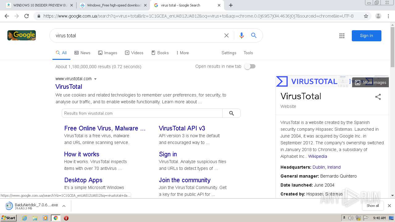Open the VirusTotal API v3 sitelink
395x222 pixels.
pyautogui.click(x=182, y=128)
